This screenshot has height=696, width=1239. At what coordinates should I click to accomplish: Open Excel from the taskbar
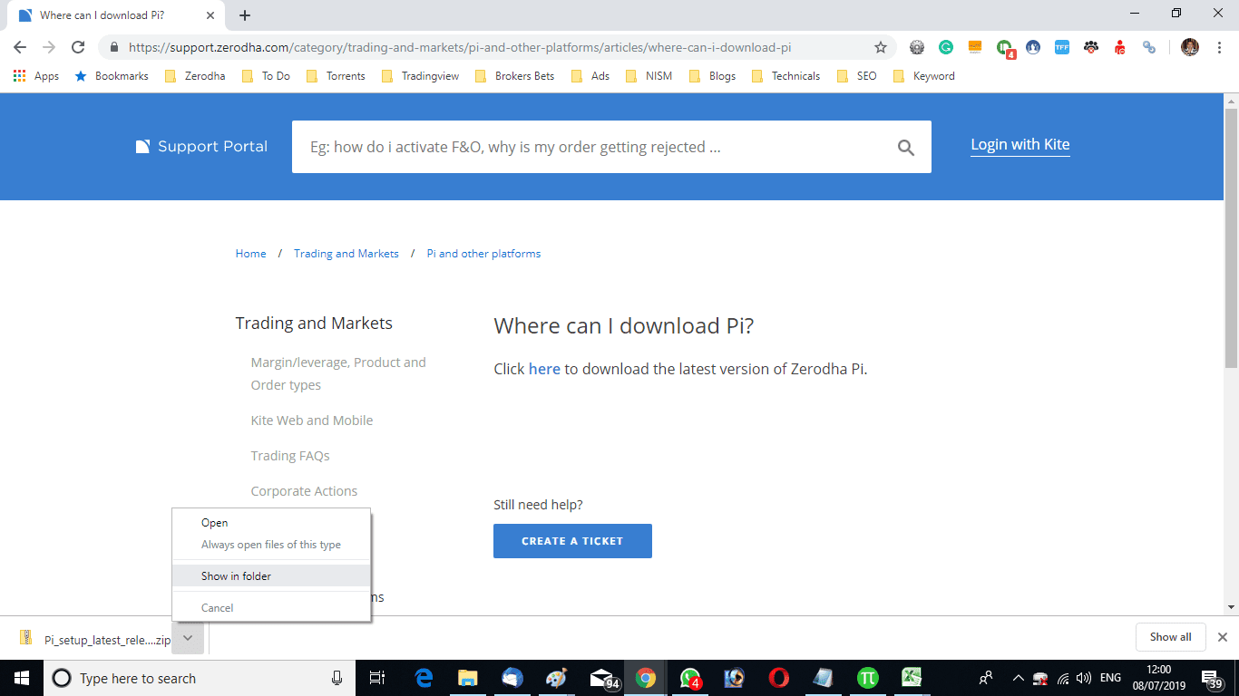[912, 678]
